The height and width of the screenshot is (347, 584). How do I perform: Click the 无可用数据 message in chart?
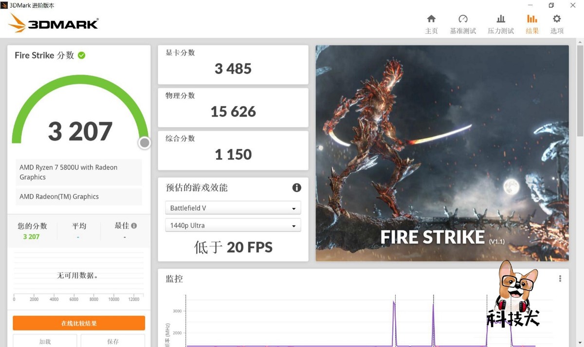pos(78,275)
